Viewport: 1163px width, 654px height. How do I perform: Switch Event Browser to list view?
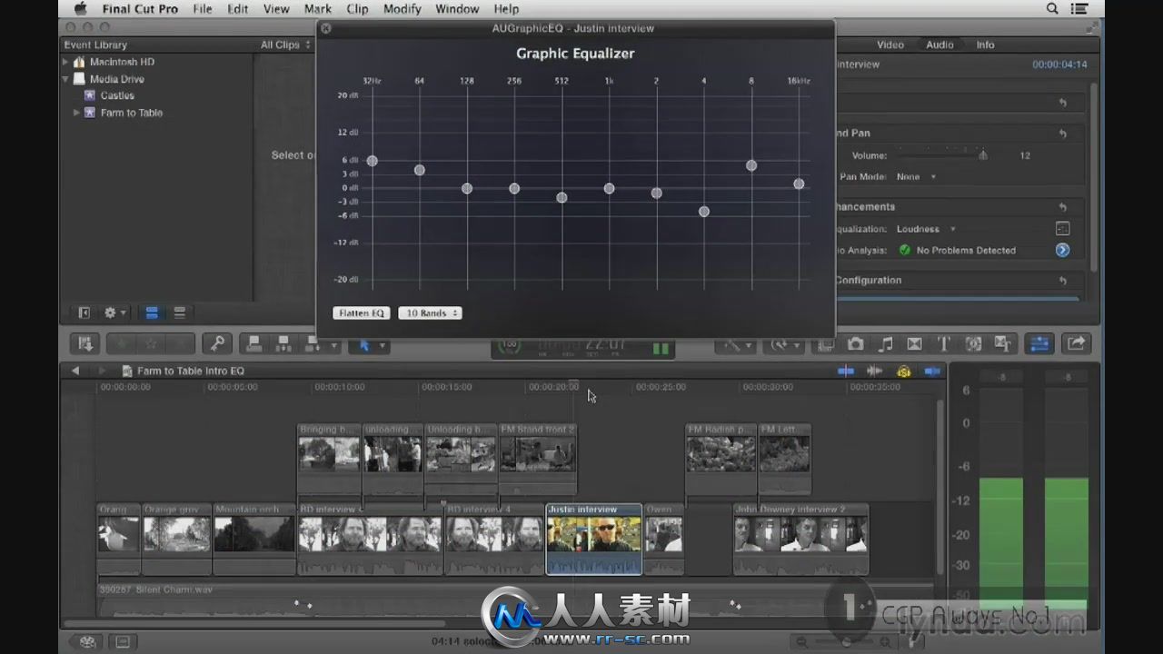coord(179,312)
